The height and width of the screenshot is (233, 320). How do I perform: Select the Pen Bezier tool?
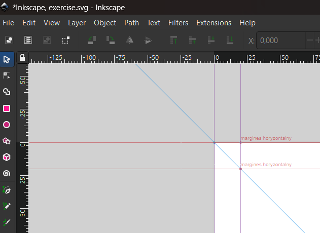click(x=7, y=190)
